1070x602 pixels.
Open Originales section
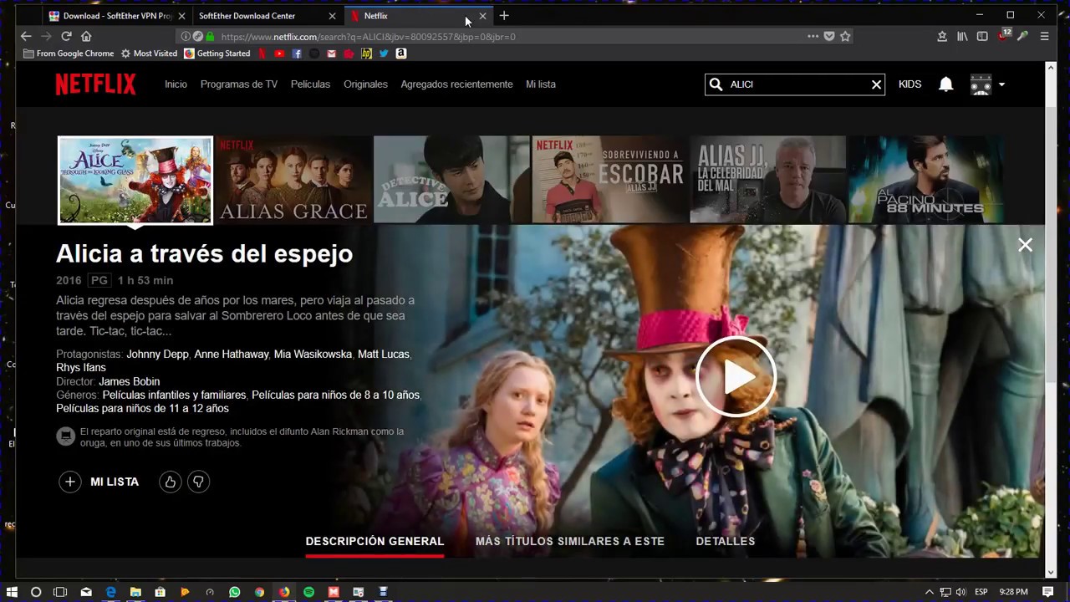coord(365,84)
